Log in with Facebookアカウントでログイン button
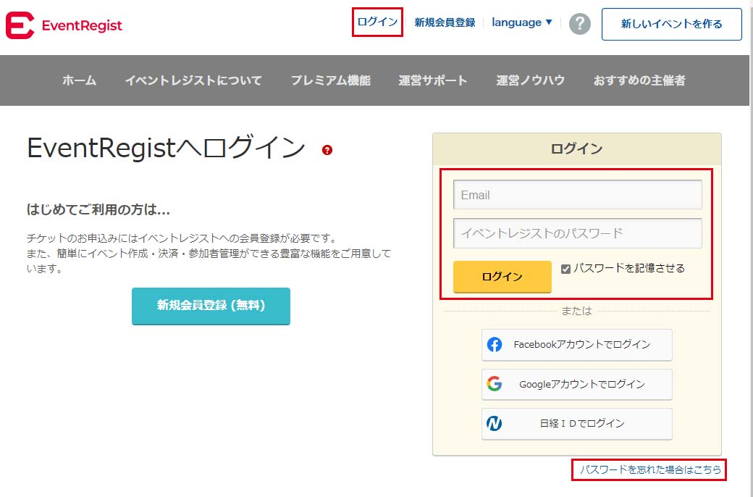The image size is (753, 497). click(577, 345)
